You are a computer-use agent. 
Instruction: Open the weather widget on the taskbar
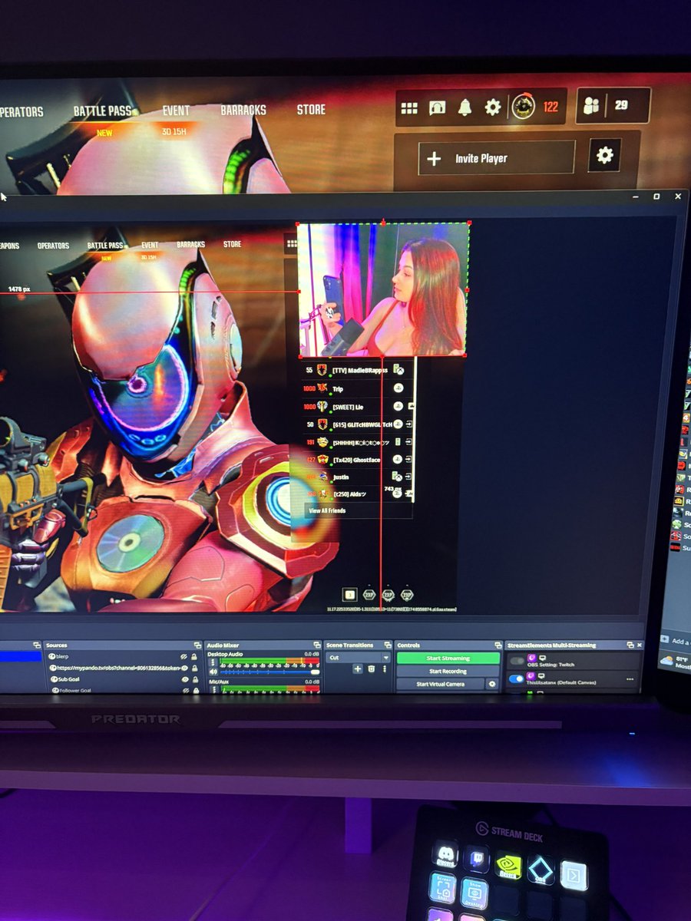pyautogui.click(x=676, y=662)
